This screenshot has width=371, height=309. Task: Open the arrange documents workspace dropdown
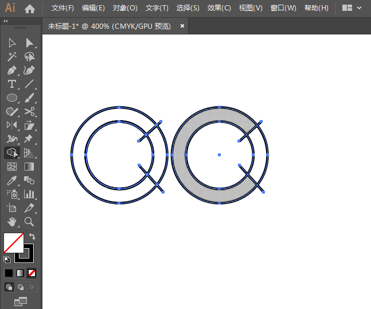tap(352, 8)
